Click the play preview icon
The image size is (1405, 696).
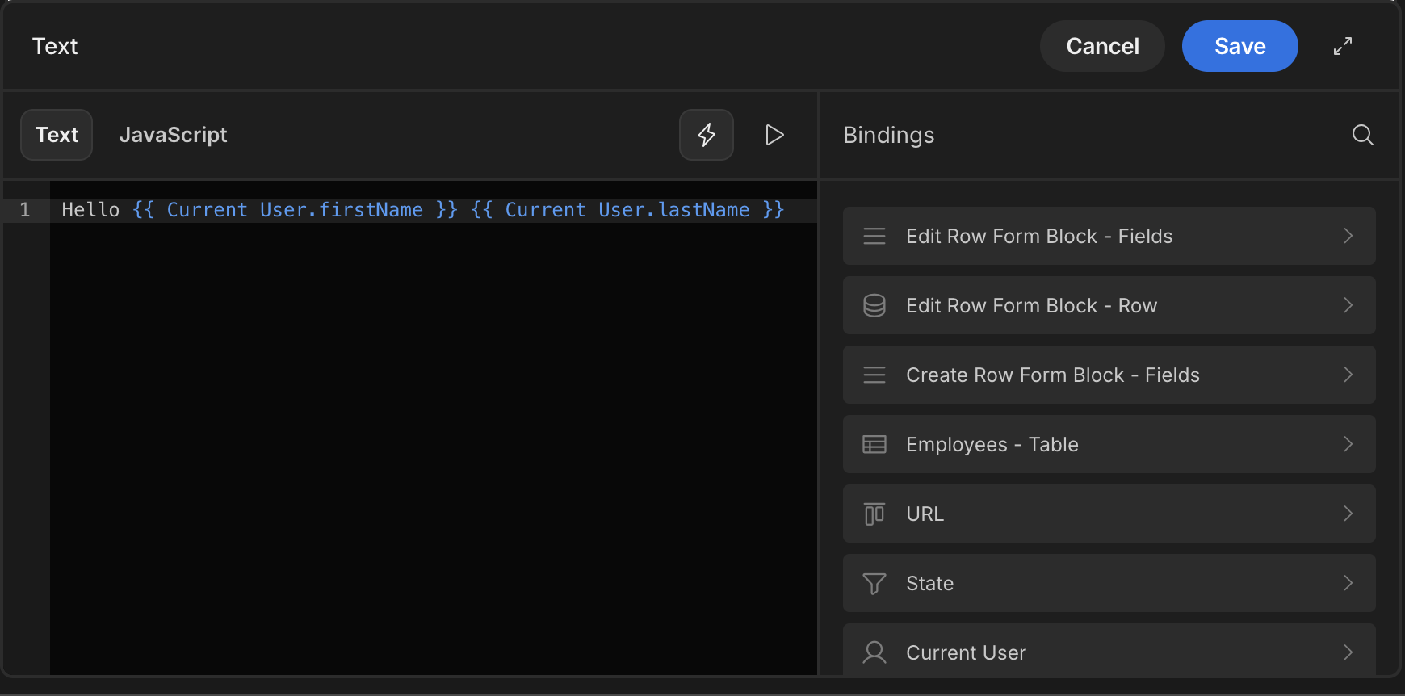(774, 135)
